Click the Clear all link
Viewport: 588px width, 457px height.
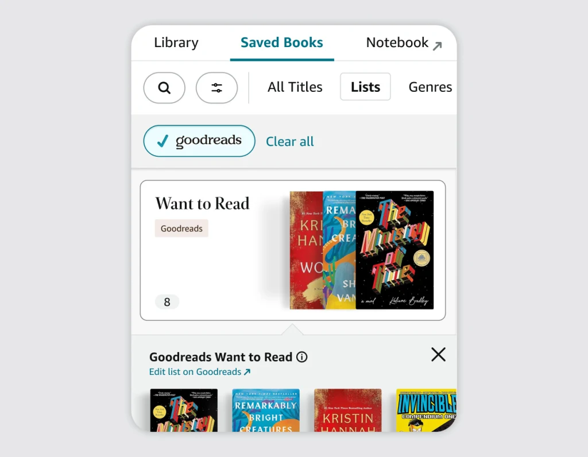pyautogui.click(x=290, y=141)
